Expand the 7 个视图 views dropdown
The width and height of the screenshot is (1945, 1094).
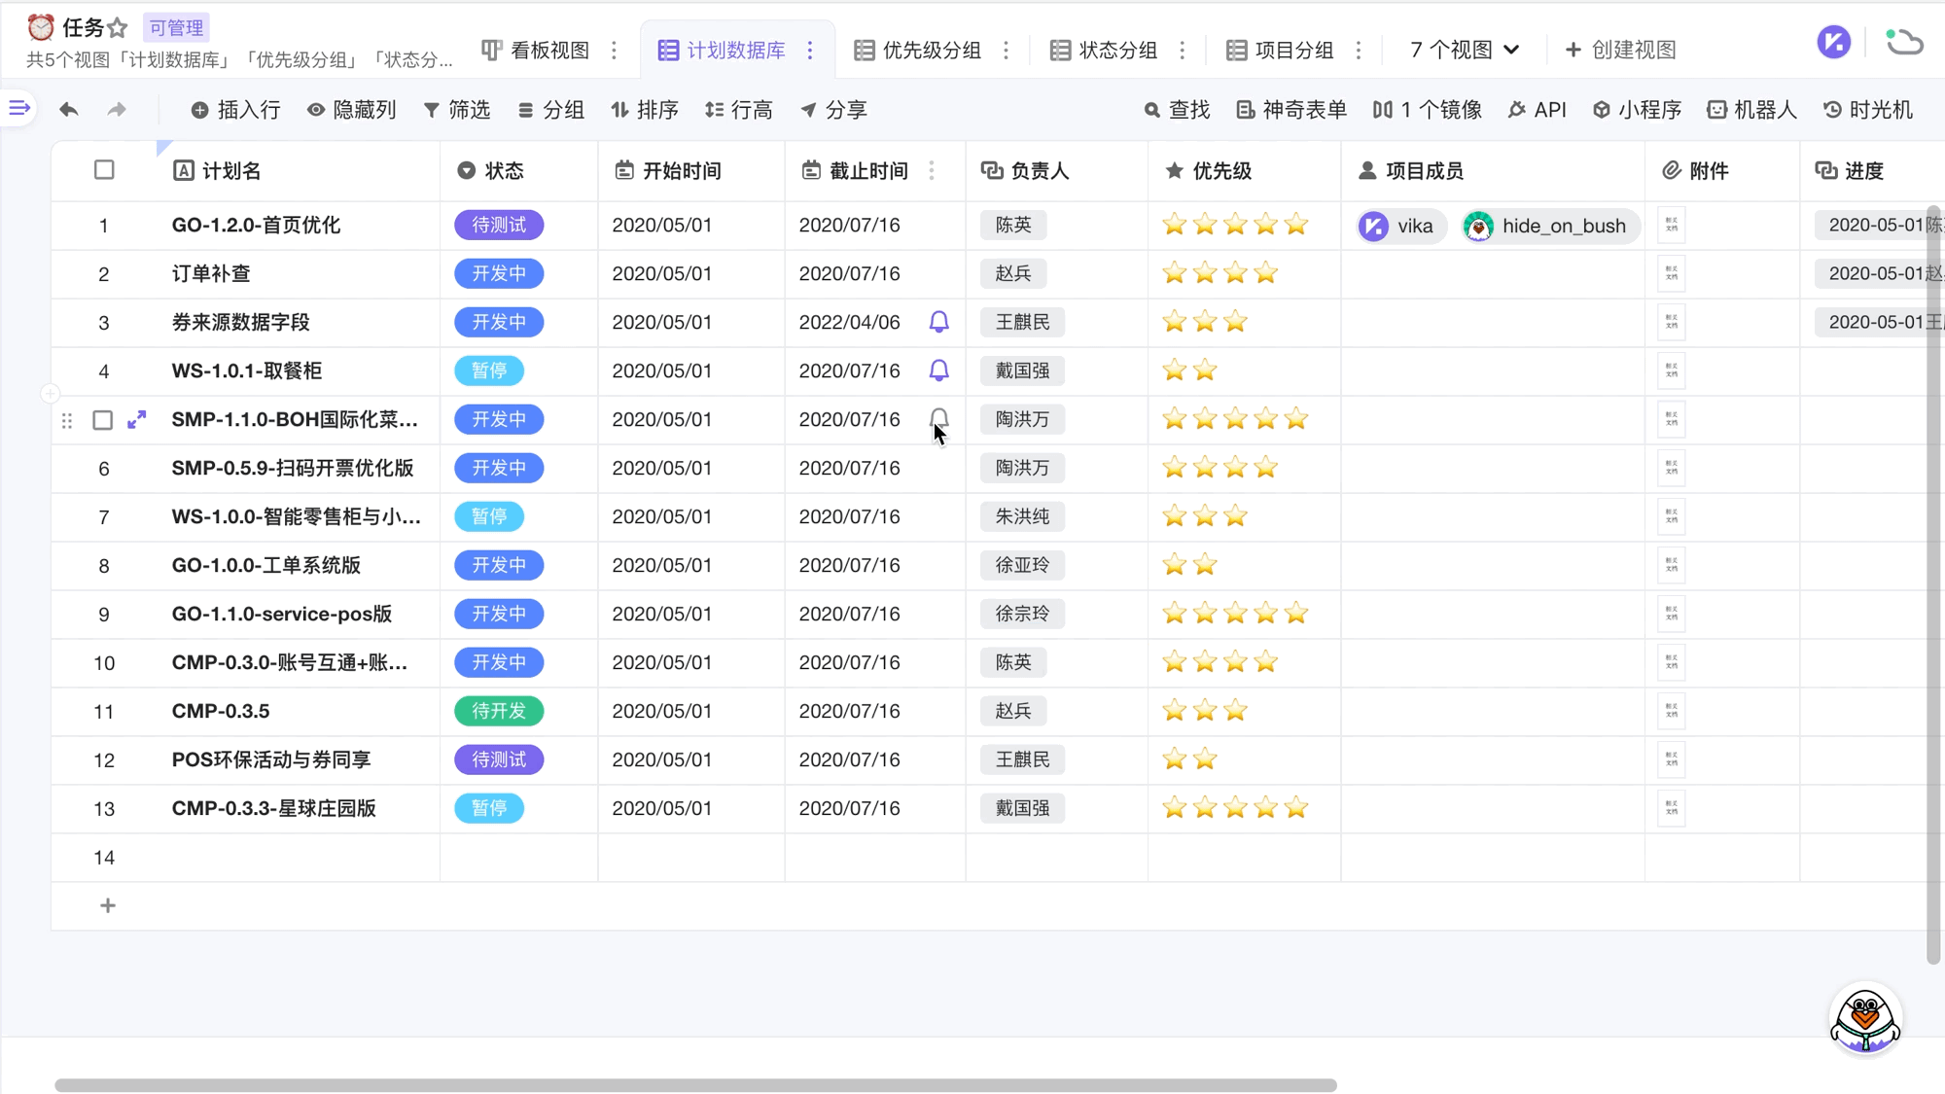tap(1465, 50)
